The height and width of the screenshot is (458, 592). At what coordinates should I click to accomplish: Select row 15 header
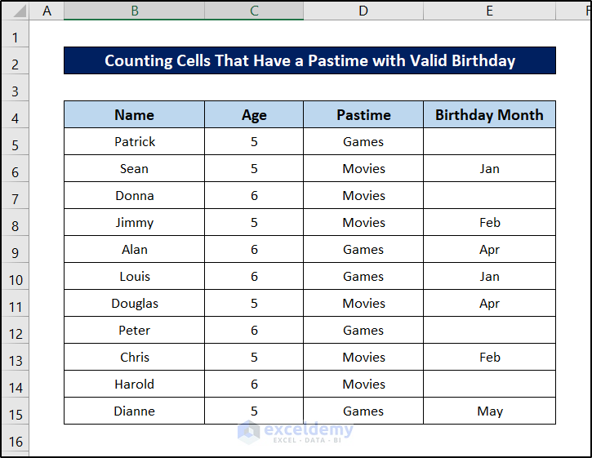pos(15,415)
